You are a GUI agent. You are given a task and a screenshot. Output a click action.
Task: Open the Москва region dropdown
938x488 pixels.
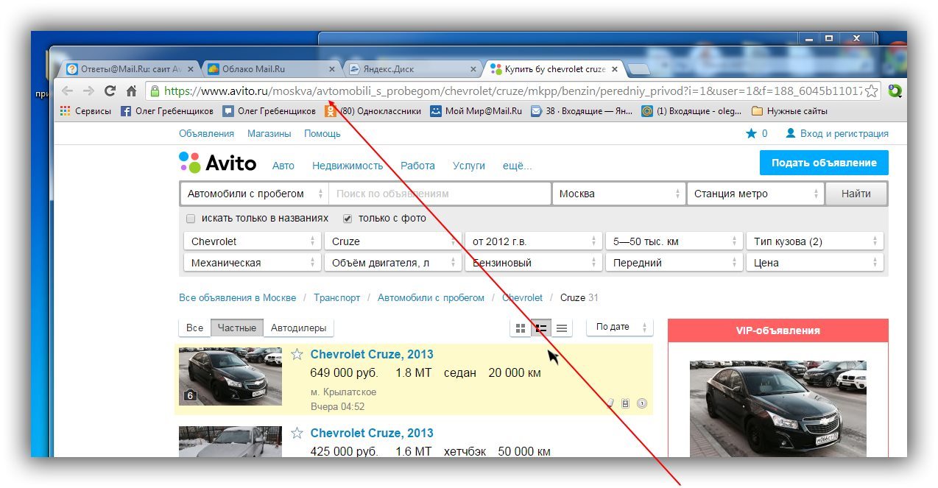point(618,194)
